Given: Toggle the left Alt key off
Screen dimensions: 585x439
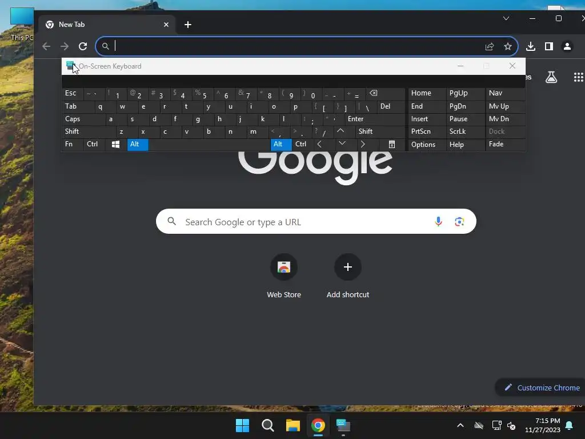Looking at the screenshot, I should point(138,145).
